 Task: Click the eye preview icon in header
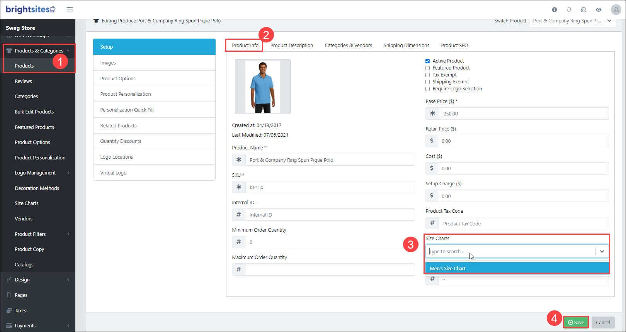598,10
